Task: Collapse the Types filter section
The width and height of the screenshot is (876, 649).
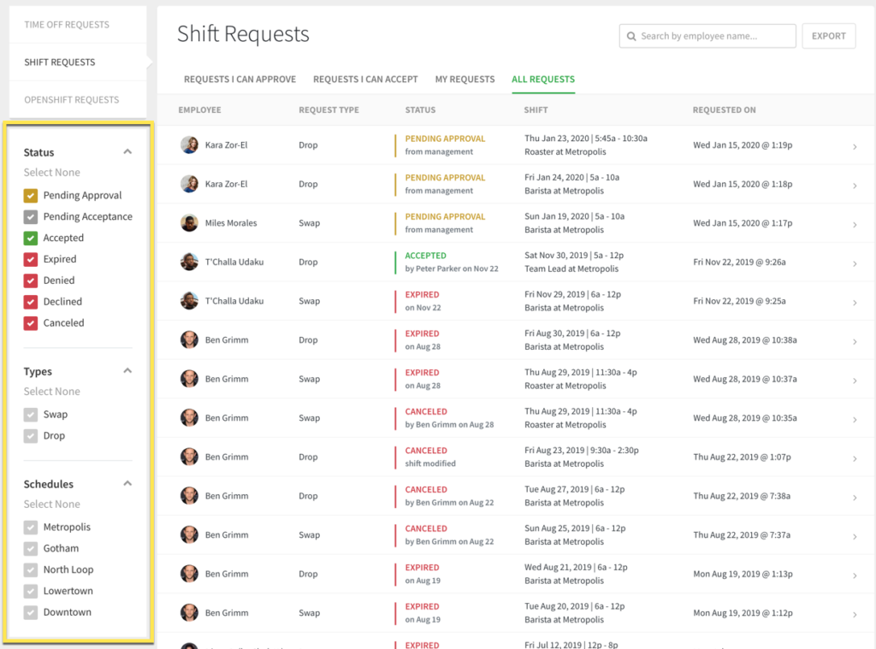Action: (127, 370)
